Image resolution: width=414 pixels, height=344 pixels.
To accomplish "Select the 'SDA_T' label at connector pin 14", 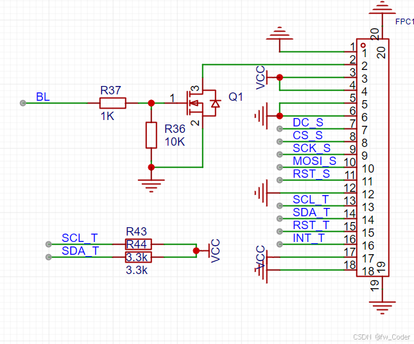I will click(311, 212).
